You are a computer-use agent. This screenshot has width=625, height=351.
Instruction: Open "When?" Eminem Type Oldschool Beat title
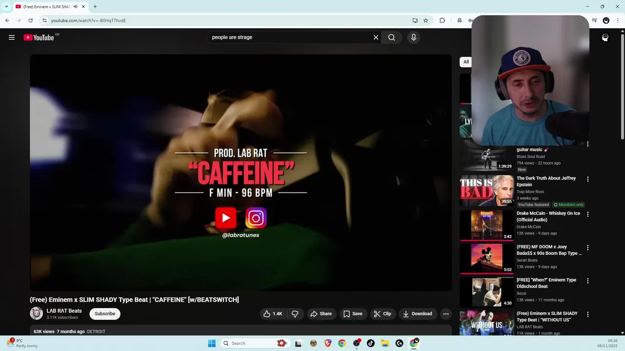coord(547,283)
